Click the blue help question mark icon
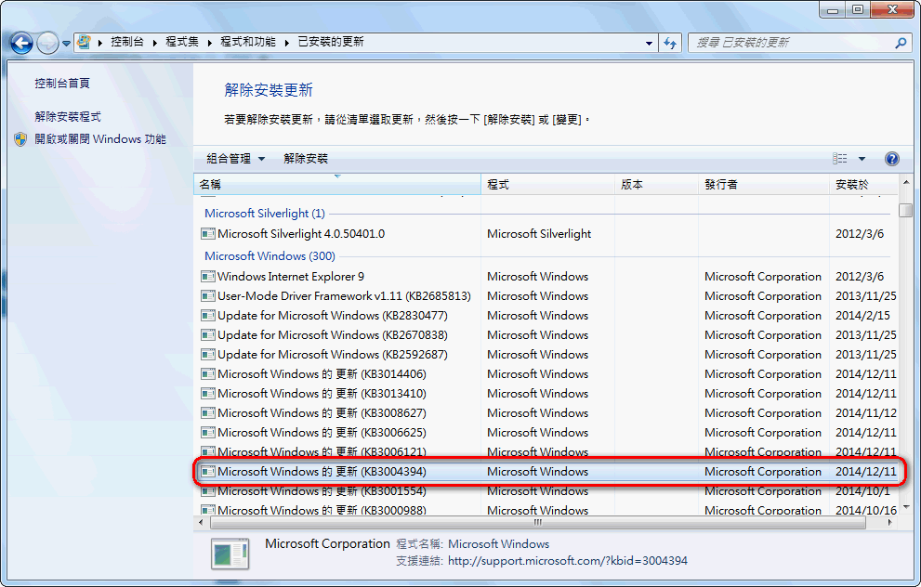 coord(891,159)
